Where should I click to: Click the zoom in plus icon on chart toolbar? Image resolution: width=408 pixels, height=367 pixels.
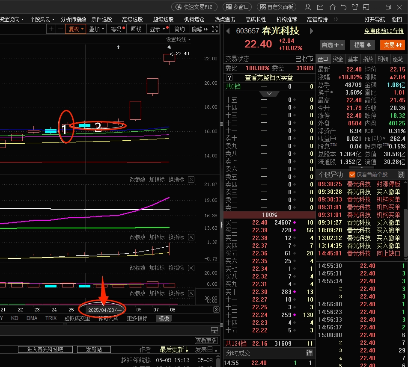point(51,29)
